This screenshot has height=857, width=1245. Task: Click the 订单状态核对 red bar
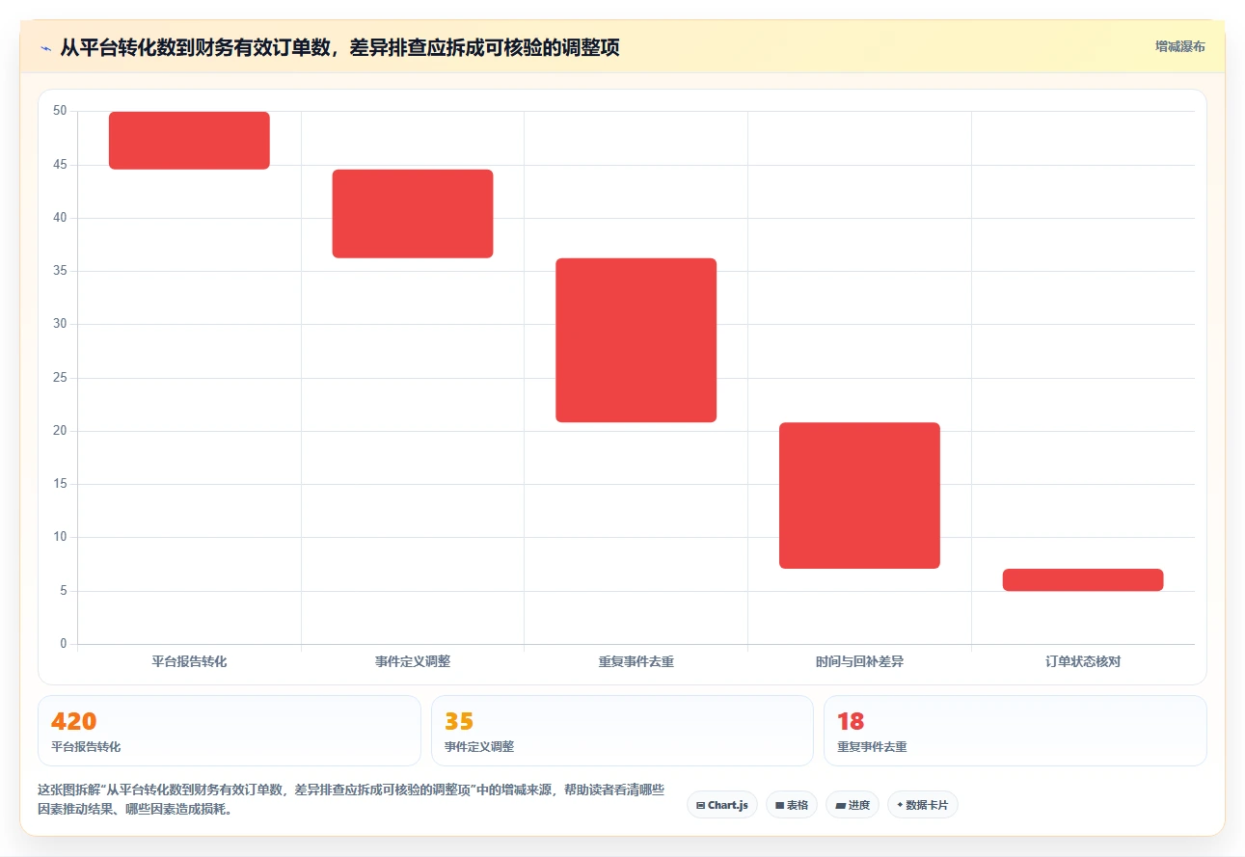(1083, 579)
